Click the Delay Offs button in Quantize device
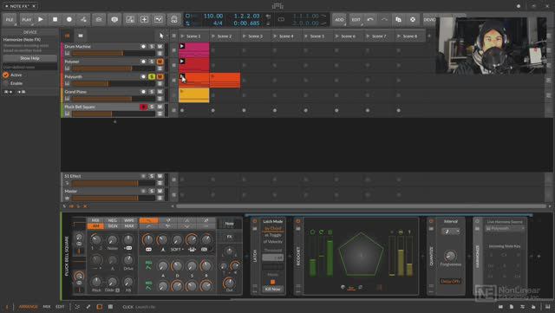This screenshot has height=313, width=555. click(x=450, y=282)
